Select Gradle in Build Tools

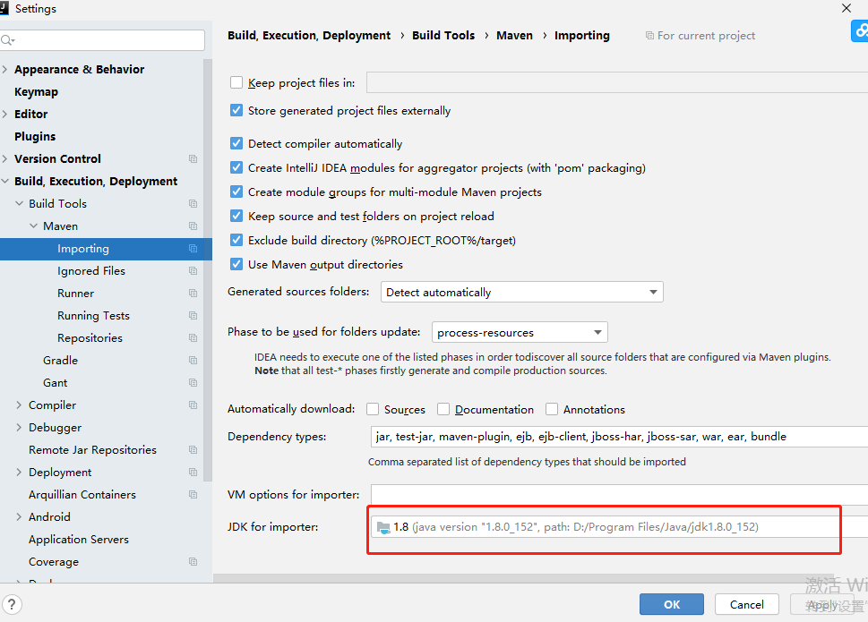(60, 361)
